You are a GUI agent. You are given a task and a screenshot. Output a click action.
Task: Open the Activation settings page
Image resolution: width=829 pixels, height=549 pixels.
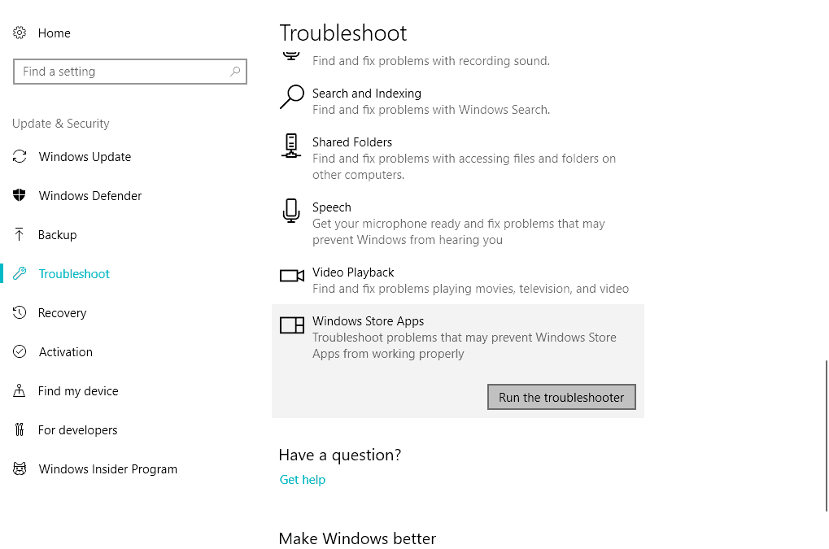coord(66,352)
